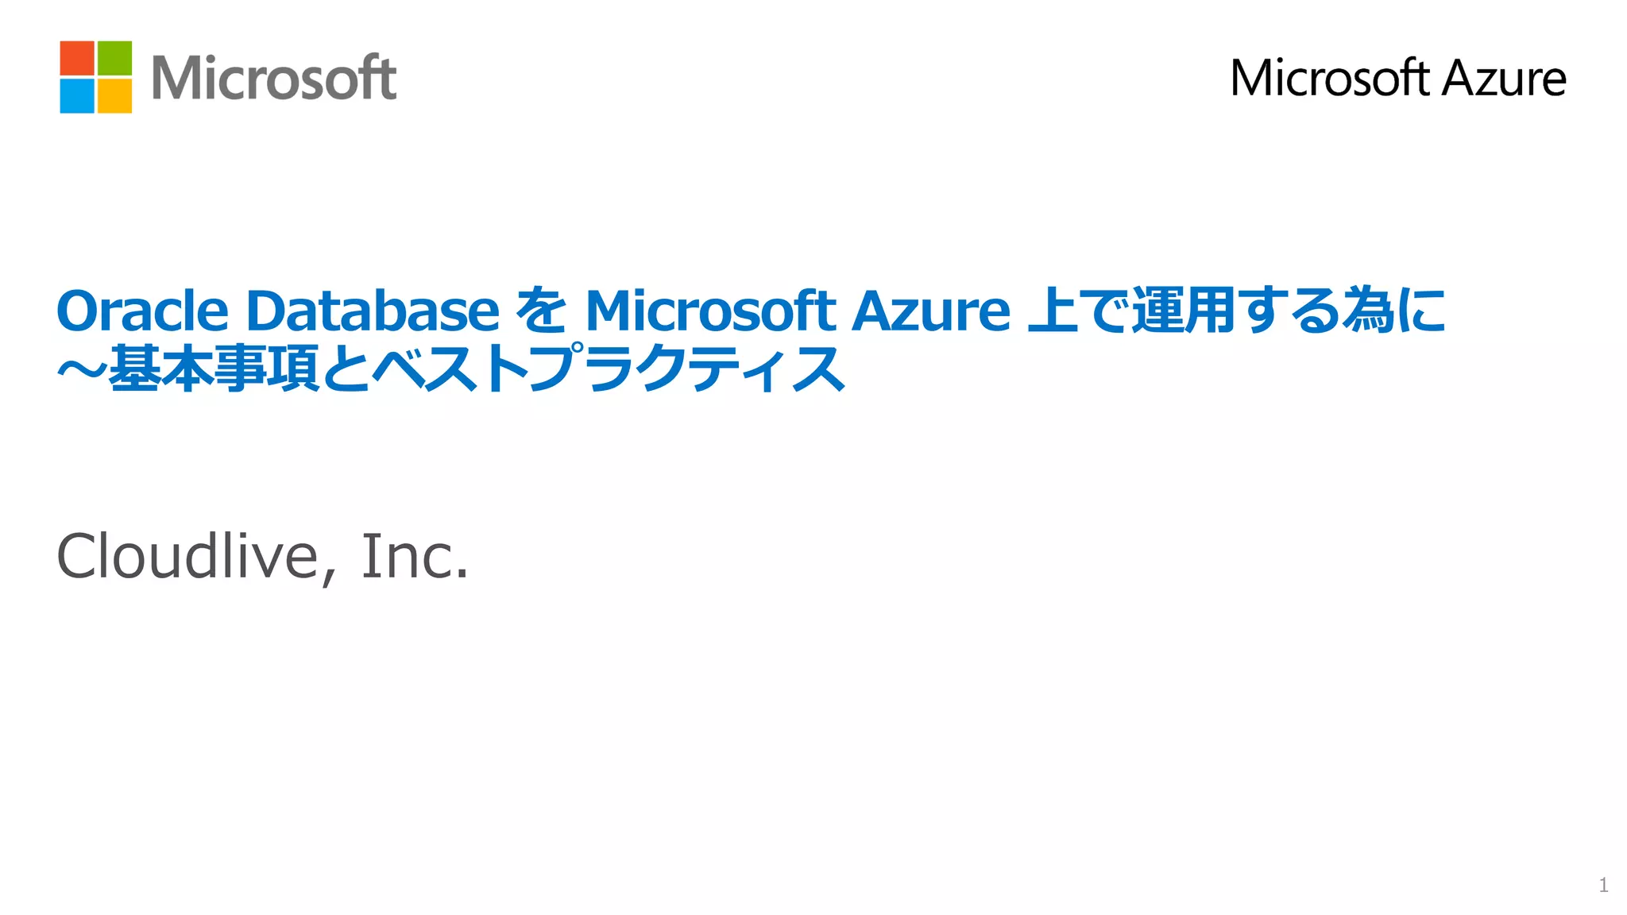Click the word Azure in top-right header
Viewport: 1627px width, 915px height.
tap(1503, 78)
